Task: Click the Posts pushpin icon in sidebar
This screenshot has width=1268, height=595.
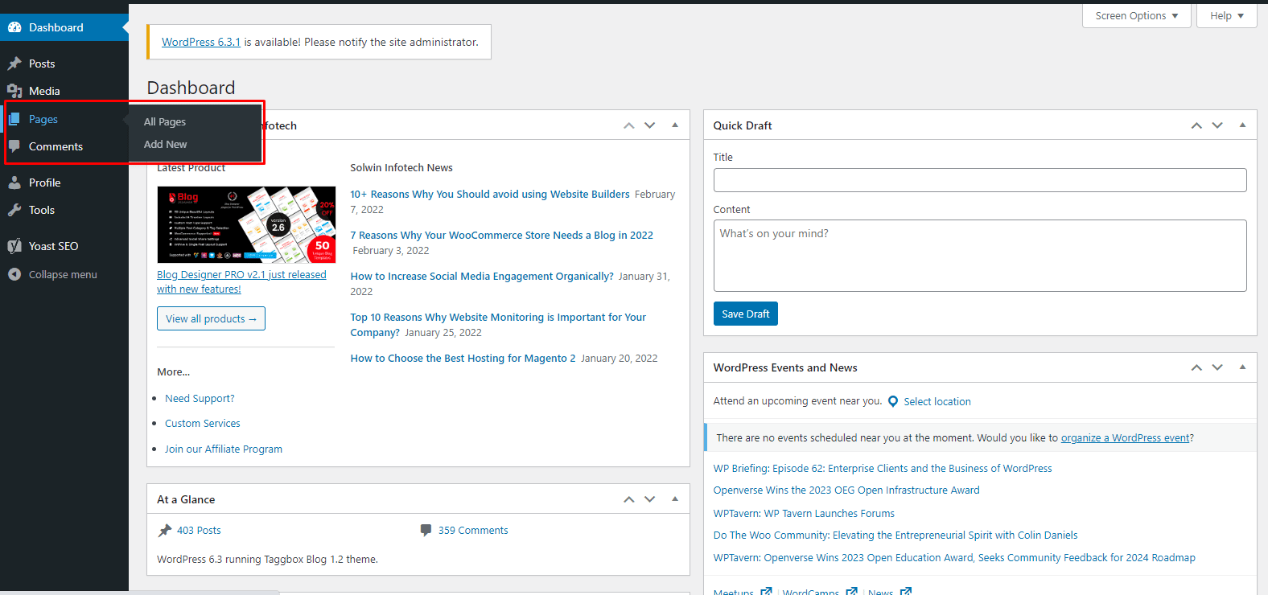Action: pos(14,64)
